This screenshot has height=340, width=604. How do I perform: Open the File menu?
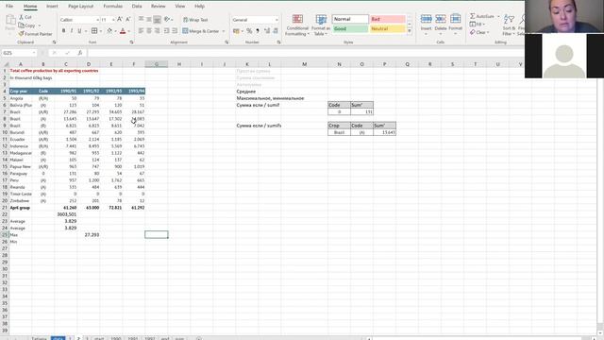click(9, 7)
